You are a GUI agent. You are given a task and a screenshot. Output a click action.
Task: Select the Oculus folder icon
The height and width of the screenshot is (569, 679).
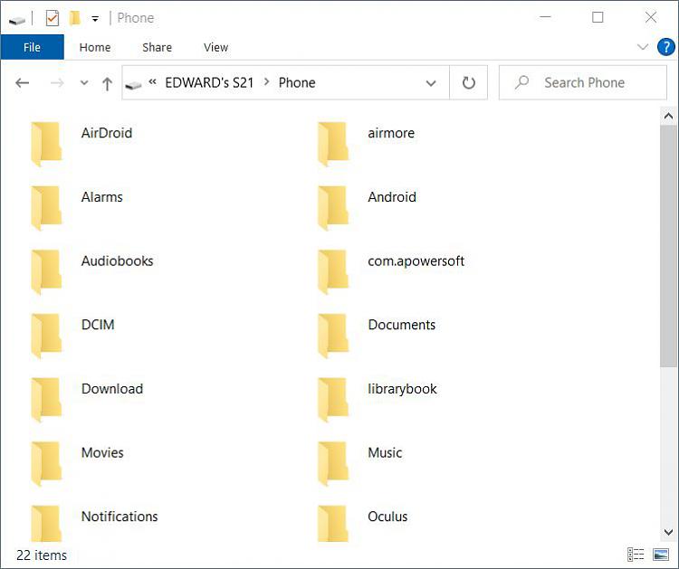333,524
